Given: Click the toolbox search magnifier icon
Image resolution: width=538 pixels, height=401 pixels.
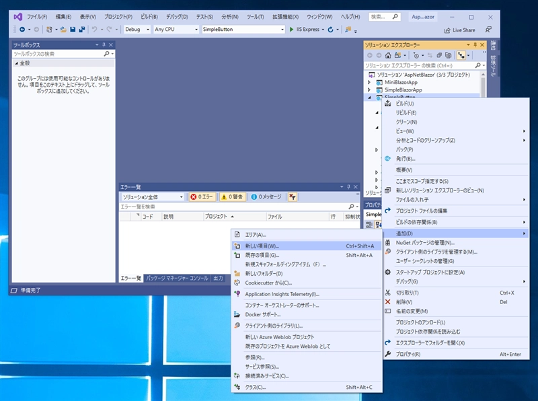Looking at the screenshot, I should point(107,54).
